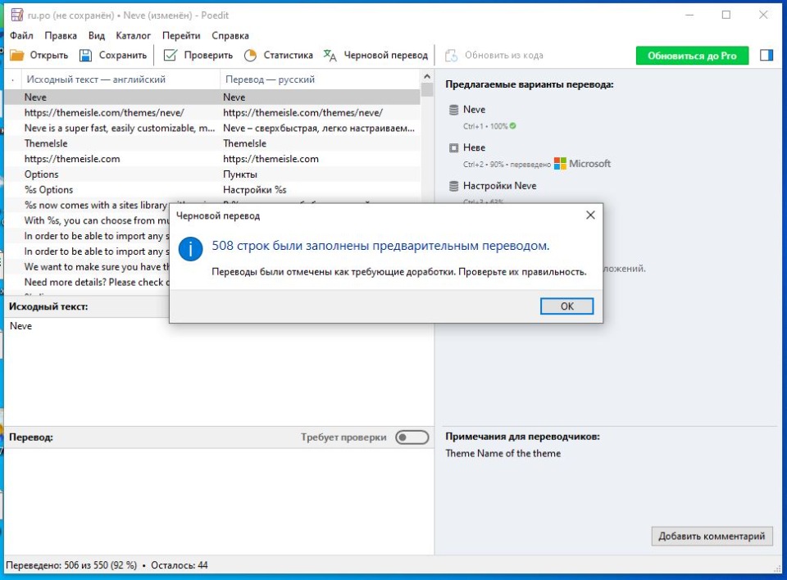The height and width of the screenshot is (580, 787).
Task: Click the Open folder icon in toolbar
Action: [x=17, y=56]
